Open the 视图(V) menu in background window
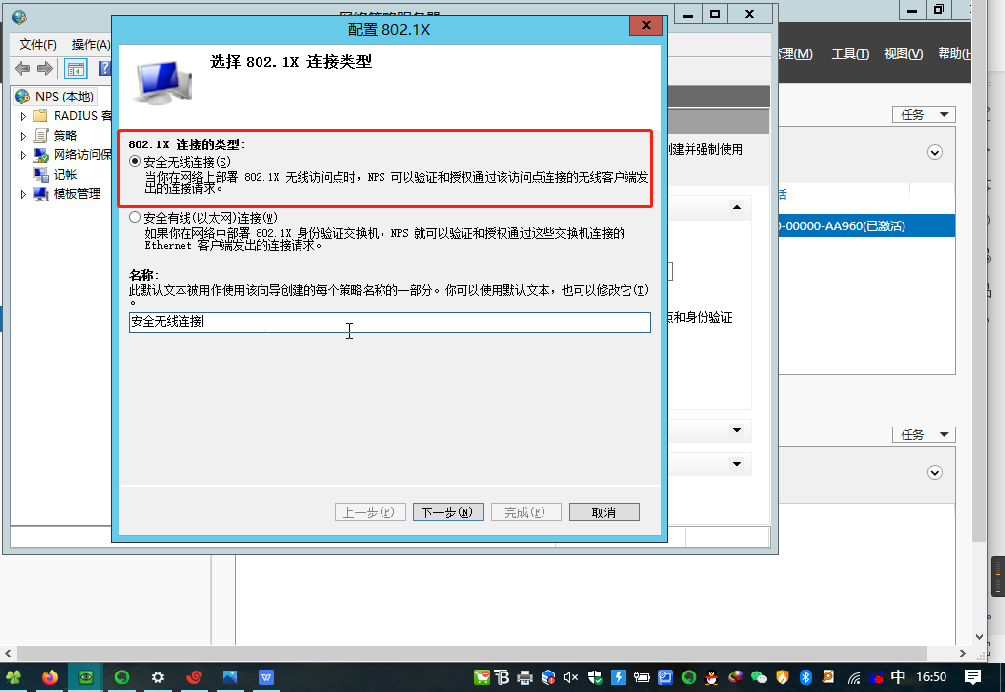1005x692 pixels. 904,54
